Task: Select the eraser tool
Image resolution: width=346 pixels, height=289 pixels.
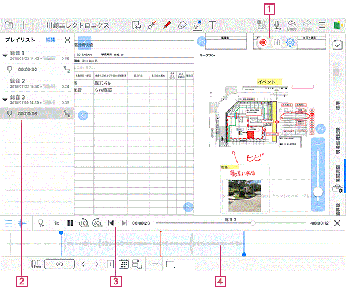Action: pyautogui.click(x=182, y=25)
